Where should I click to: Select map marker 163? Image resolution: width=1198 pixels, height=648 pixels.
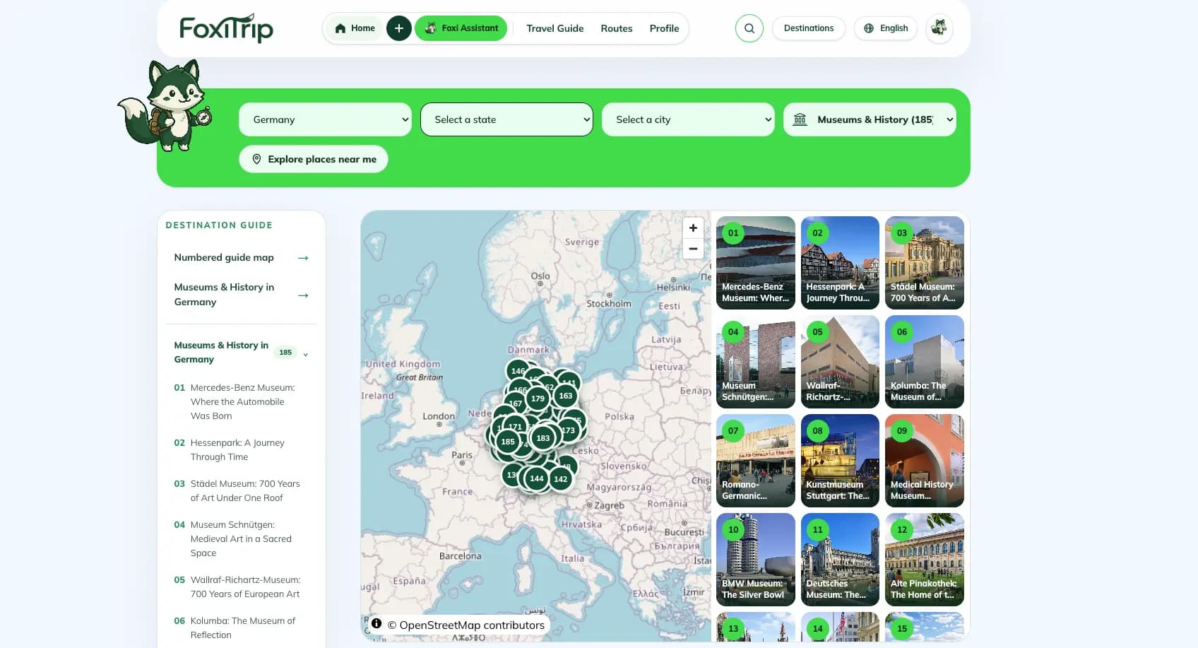pyautogui.click(x=566, y=396)
